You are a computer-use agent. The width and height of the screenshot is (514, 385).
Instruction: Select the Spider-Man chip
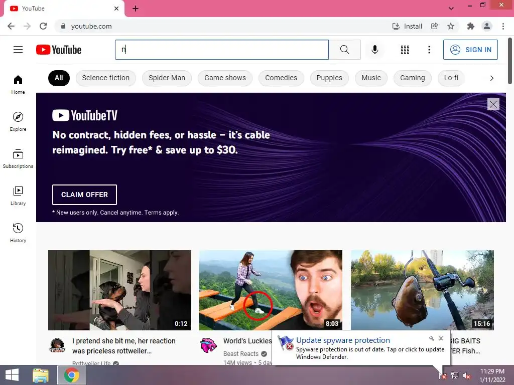[167, 78]
